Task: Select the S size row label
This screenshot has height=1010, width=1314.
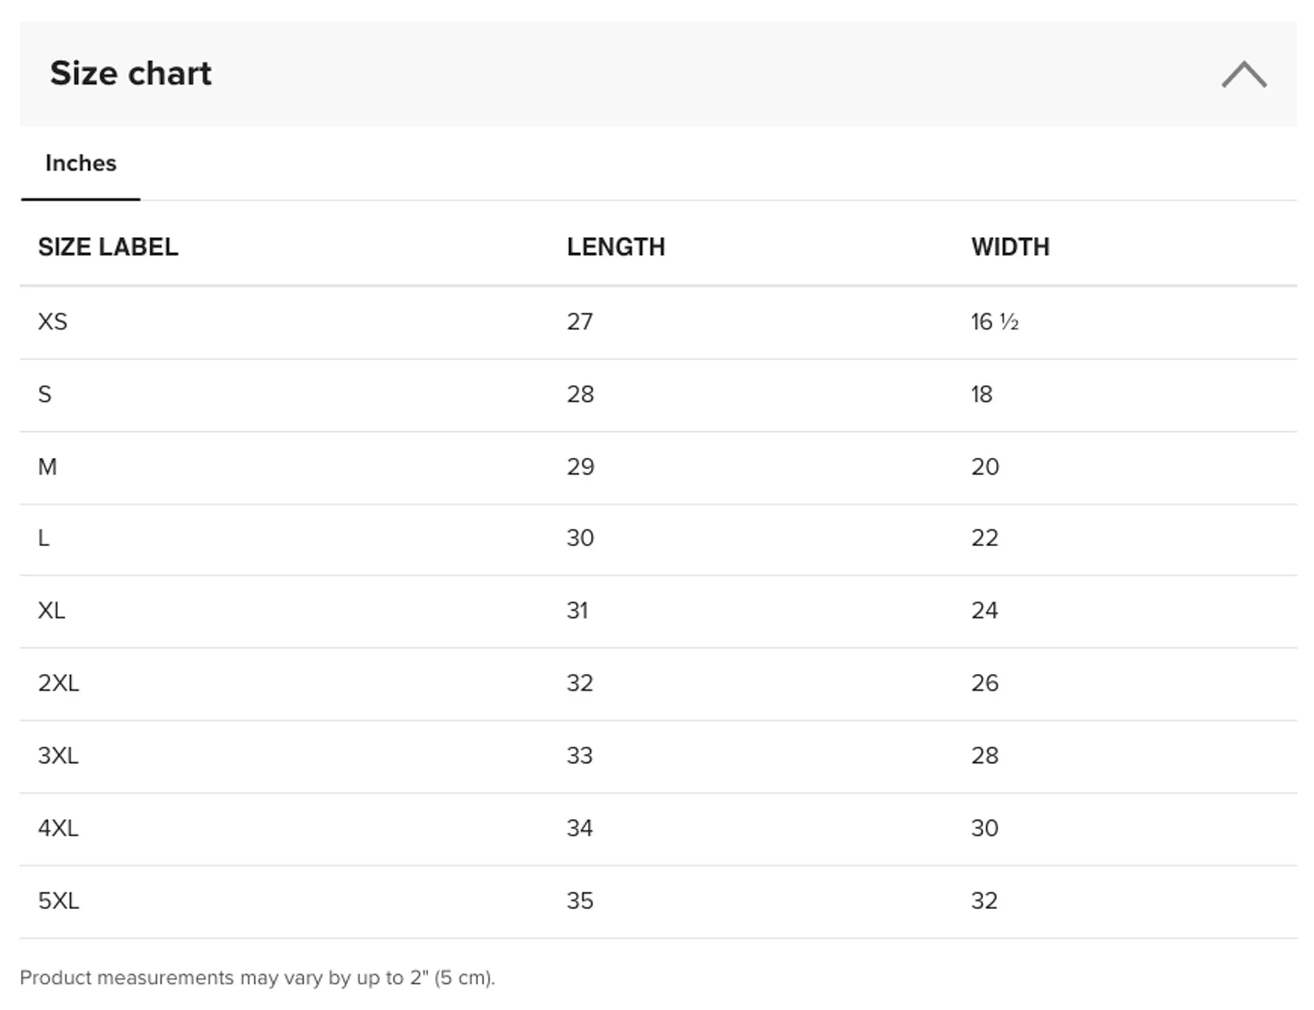Action: tap(44, 395)
